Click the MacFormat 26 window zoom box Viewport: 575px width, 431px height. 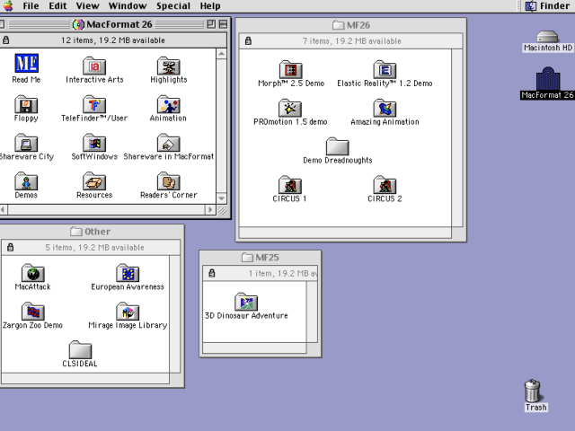coord(211,24)
